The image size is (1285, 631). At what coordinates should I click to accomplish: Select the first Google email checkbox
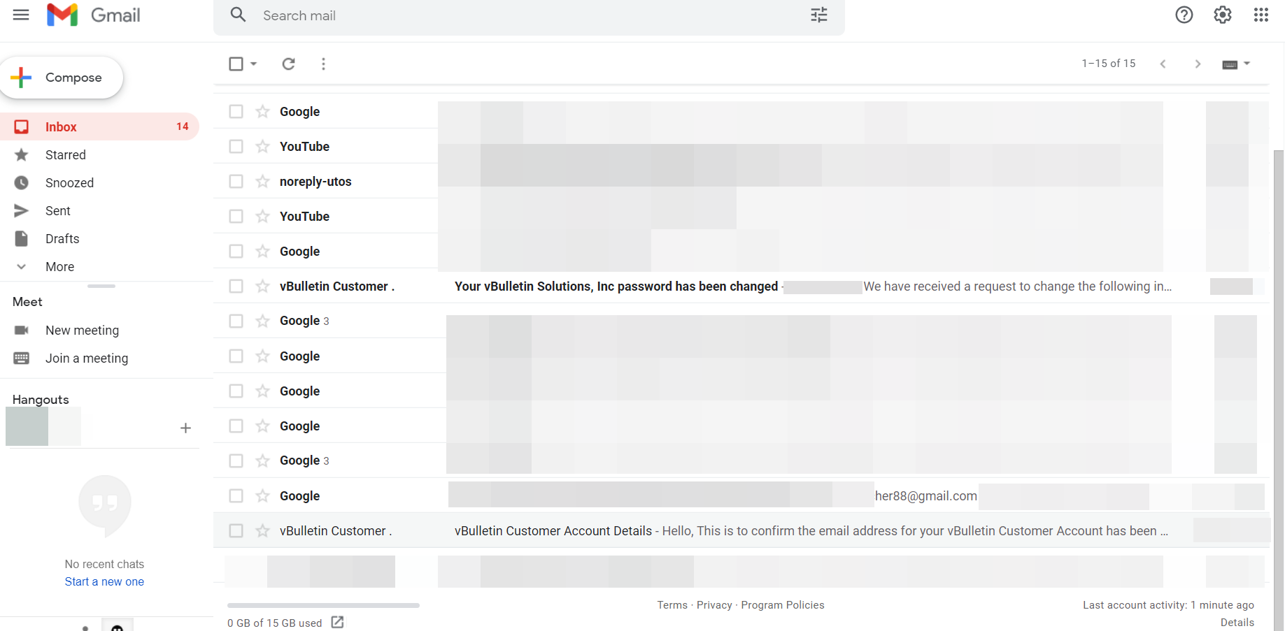[236, 111]
